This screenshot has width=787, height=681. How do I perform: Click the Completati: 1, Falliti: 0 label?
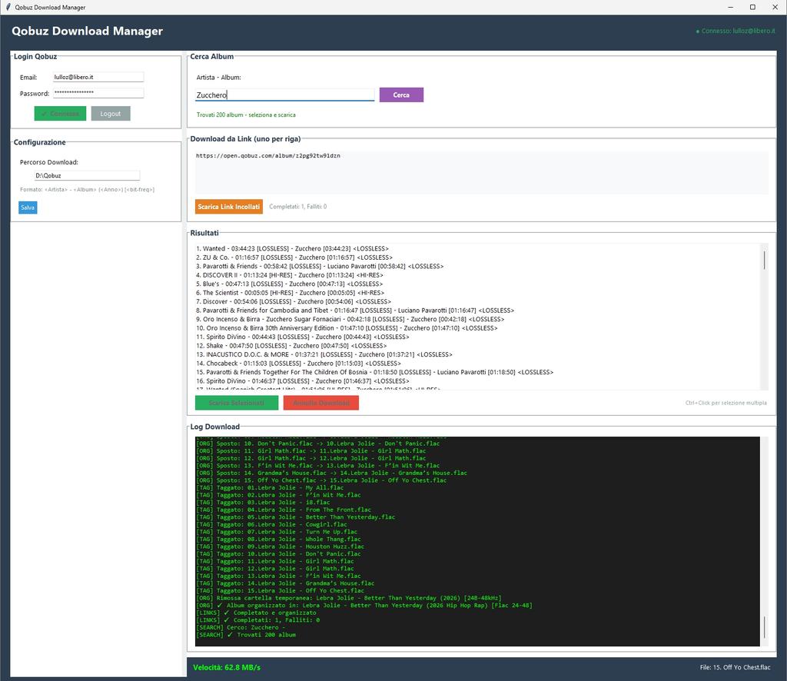point(297,206)
